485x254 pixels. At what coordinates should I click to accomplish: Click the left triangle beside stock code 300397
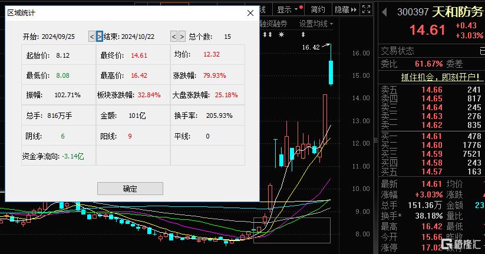(x=384, y=12)
